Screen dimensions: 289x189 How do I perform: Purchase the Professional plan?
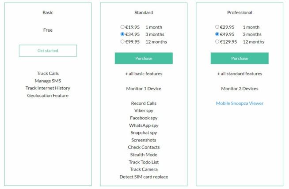click(240, 58)
